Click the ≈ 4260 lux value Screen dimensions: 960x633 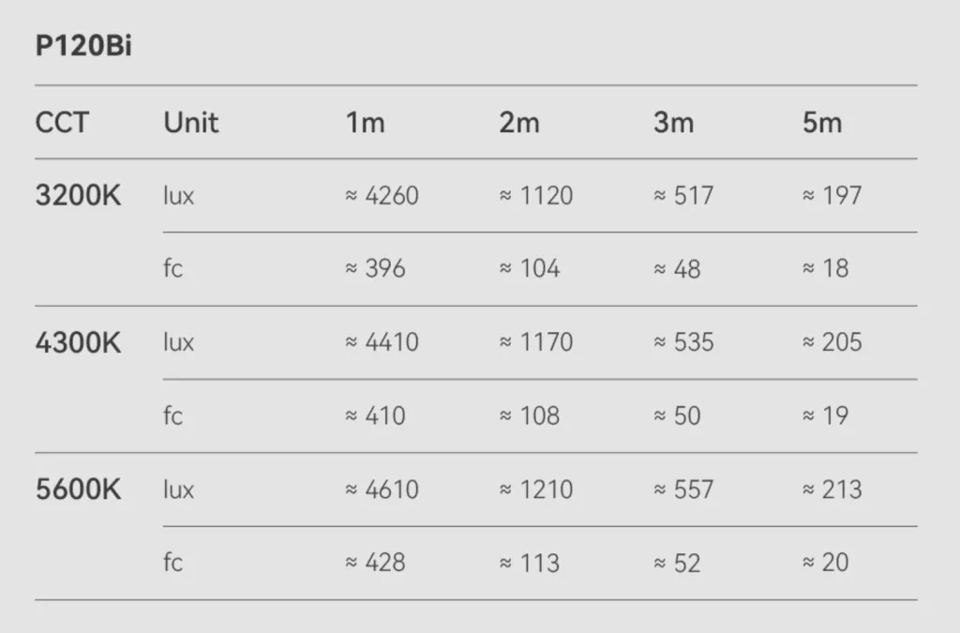[382, 196]
